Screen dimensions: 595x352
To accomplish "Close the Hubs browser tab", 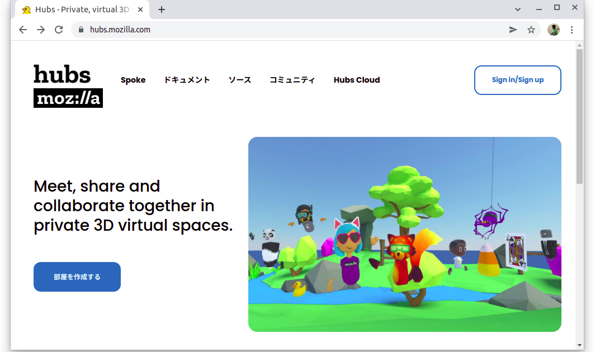I will click(x=140, y=9).
